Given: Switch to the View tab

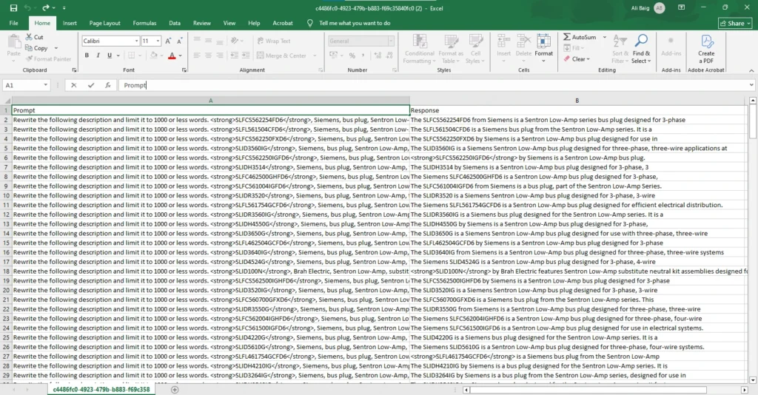Looking at the screenshot, I should [x=229, y=23].
